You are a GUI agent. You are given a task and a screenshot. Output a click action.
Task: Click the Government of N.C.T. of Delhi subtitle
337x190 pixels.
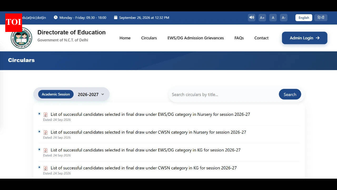(x=63, y=40)
